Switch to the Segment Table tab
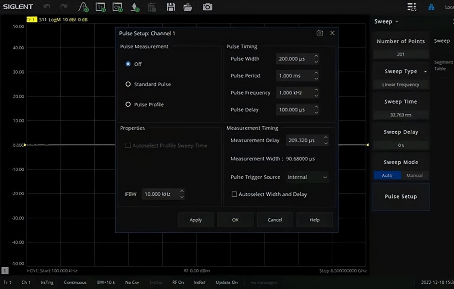 tap(443, 65)
